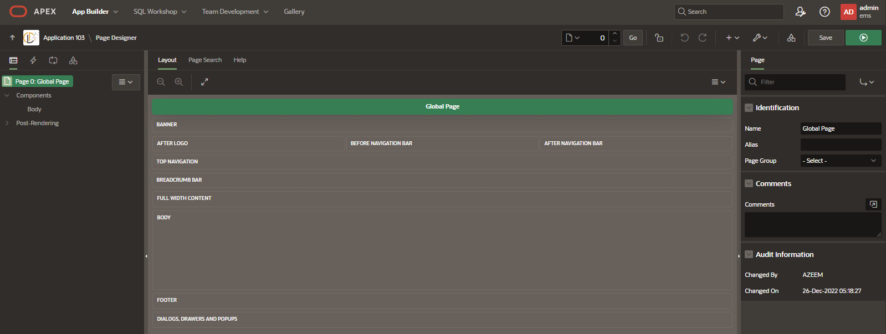
Task: Open the Utilities wrench menu
Action: pos(760,38)
